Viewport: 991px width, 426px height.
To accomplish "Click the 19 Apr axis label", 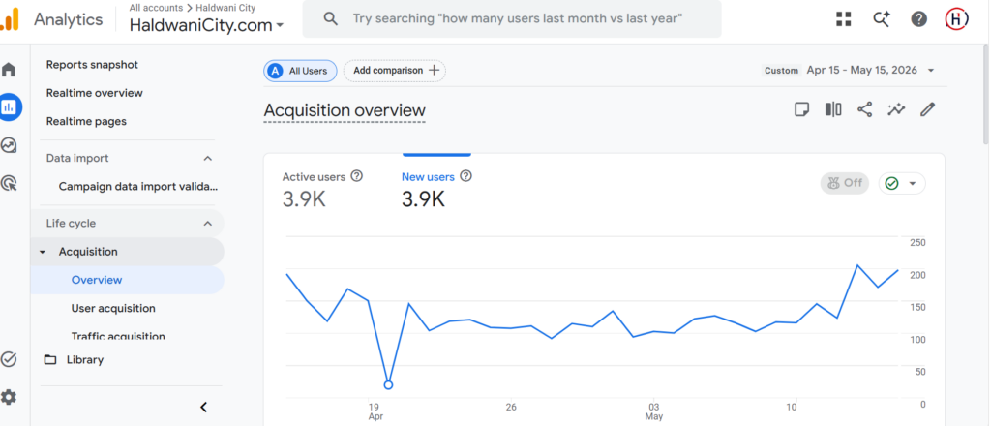I will pos(375,411).
